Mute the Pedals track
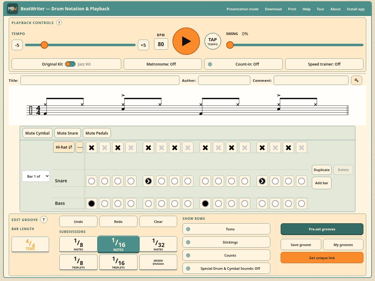 pos(97,133)
